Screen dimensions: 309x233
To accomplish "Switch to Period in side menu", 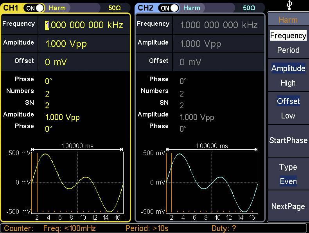I will 288,50.
